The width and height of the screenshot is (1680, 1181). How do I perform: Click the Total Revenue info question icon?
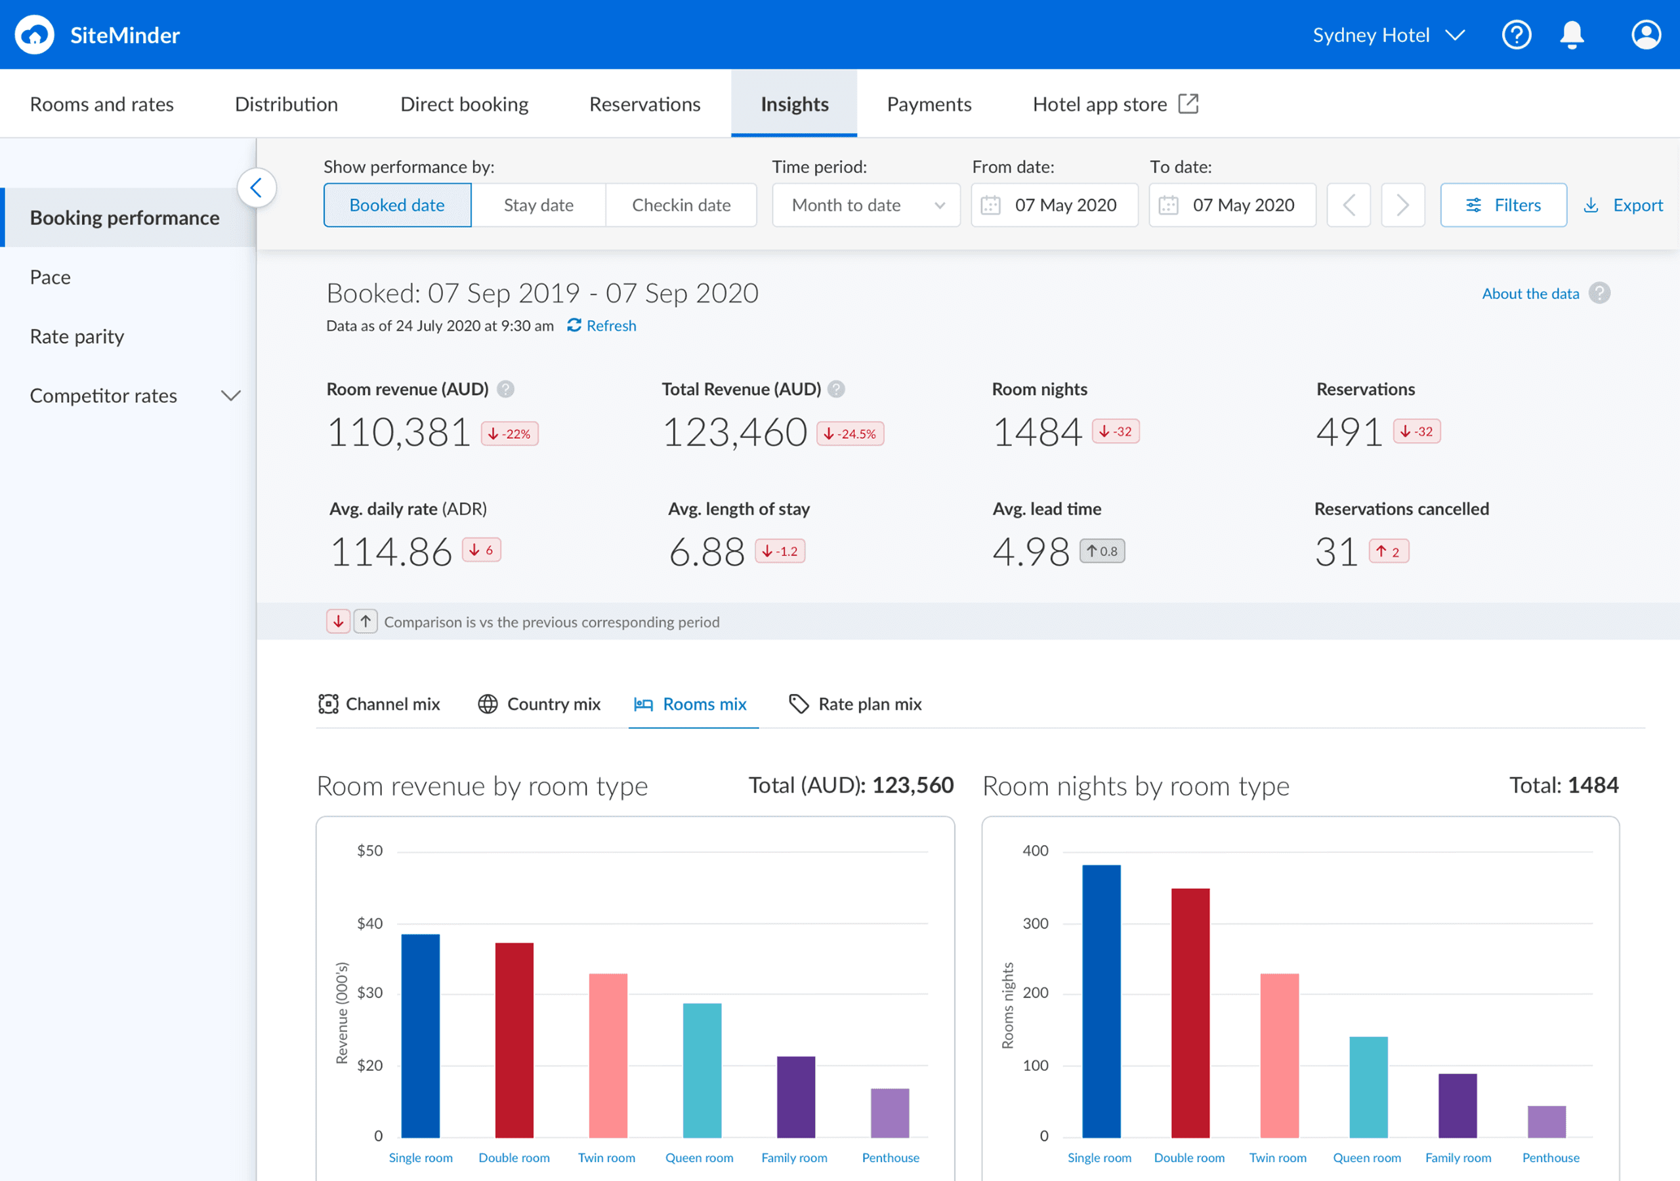pos(836,389)
